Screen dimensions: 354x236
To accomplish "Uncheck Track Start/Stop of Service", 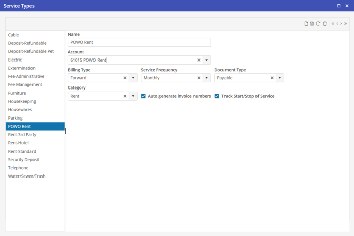I will [217, 96].
